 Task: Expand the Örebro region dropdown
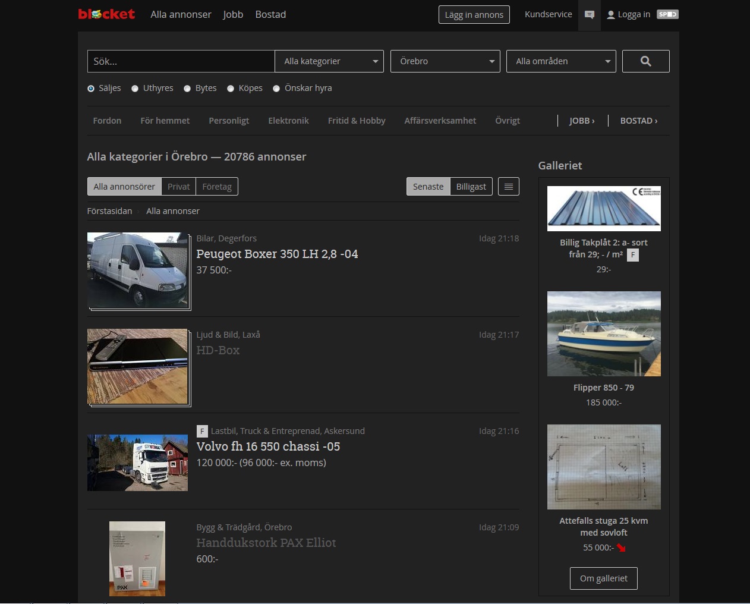[445, 61]
